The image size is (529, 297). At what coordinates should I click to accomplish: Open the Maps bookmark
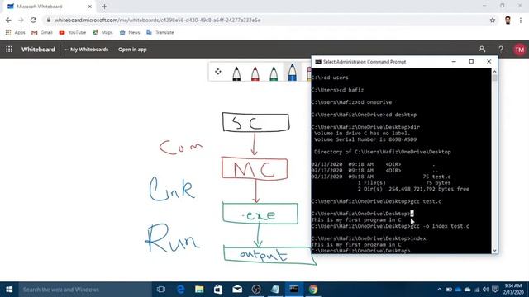click(102, 32)
